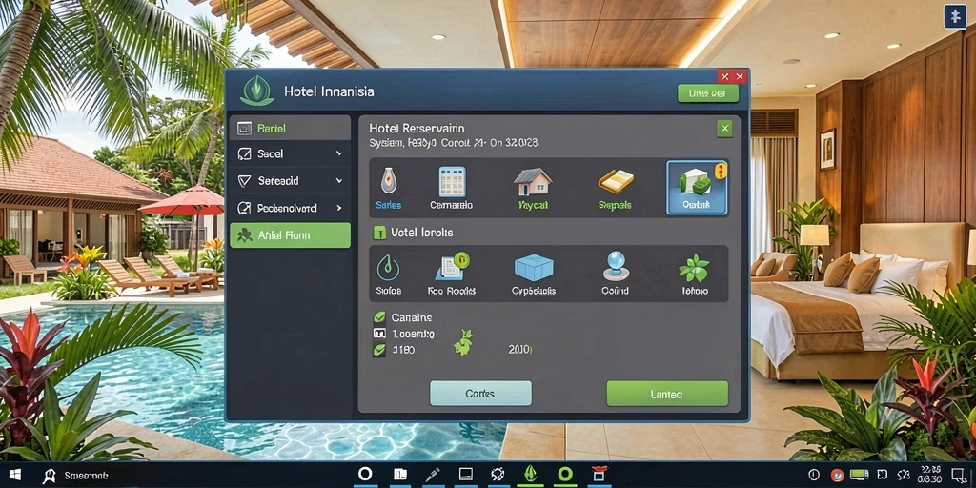
Task: Click the red round tray icon
Action: coord(837,475)
